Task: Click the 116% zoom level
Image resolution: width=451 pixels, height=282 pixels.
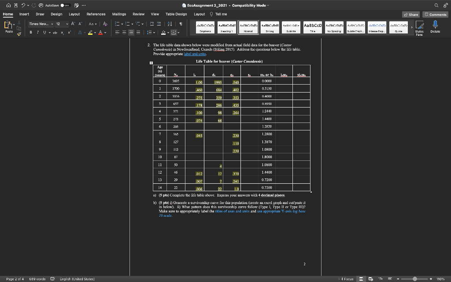Action: [440, 279]
